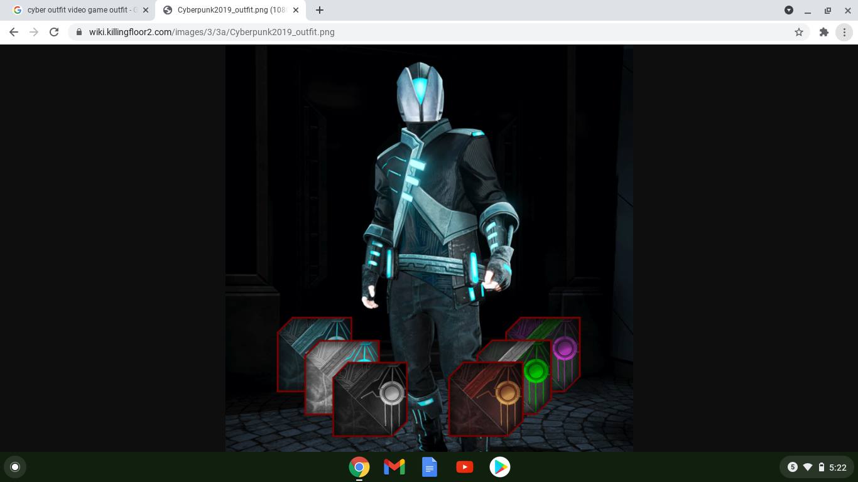Open the notification count badge
Viewport: 858px width, 482px height.
pyautogui.click(x=793, y=467)
